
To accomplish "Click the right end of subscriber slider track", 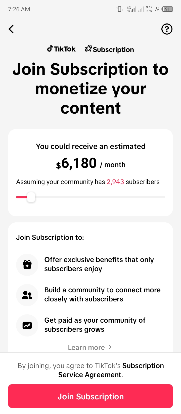I will coord(163,197).
